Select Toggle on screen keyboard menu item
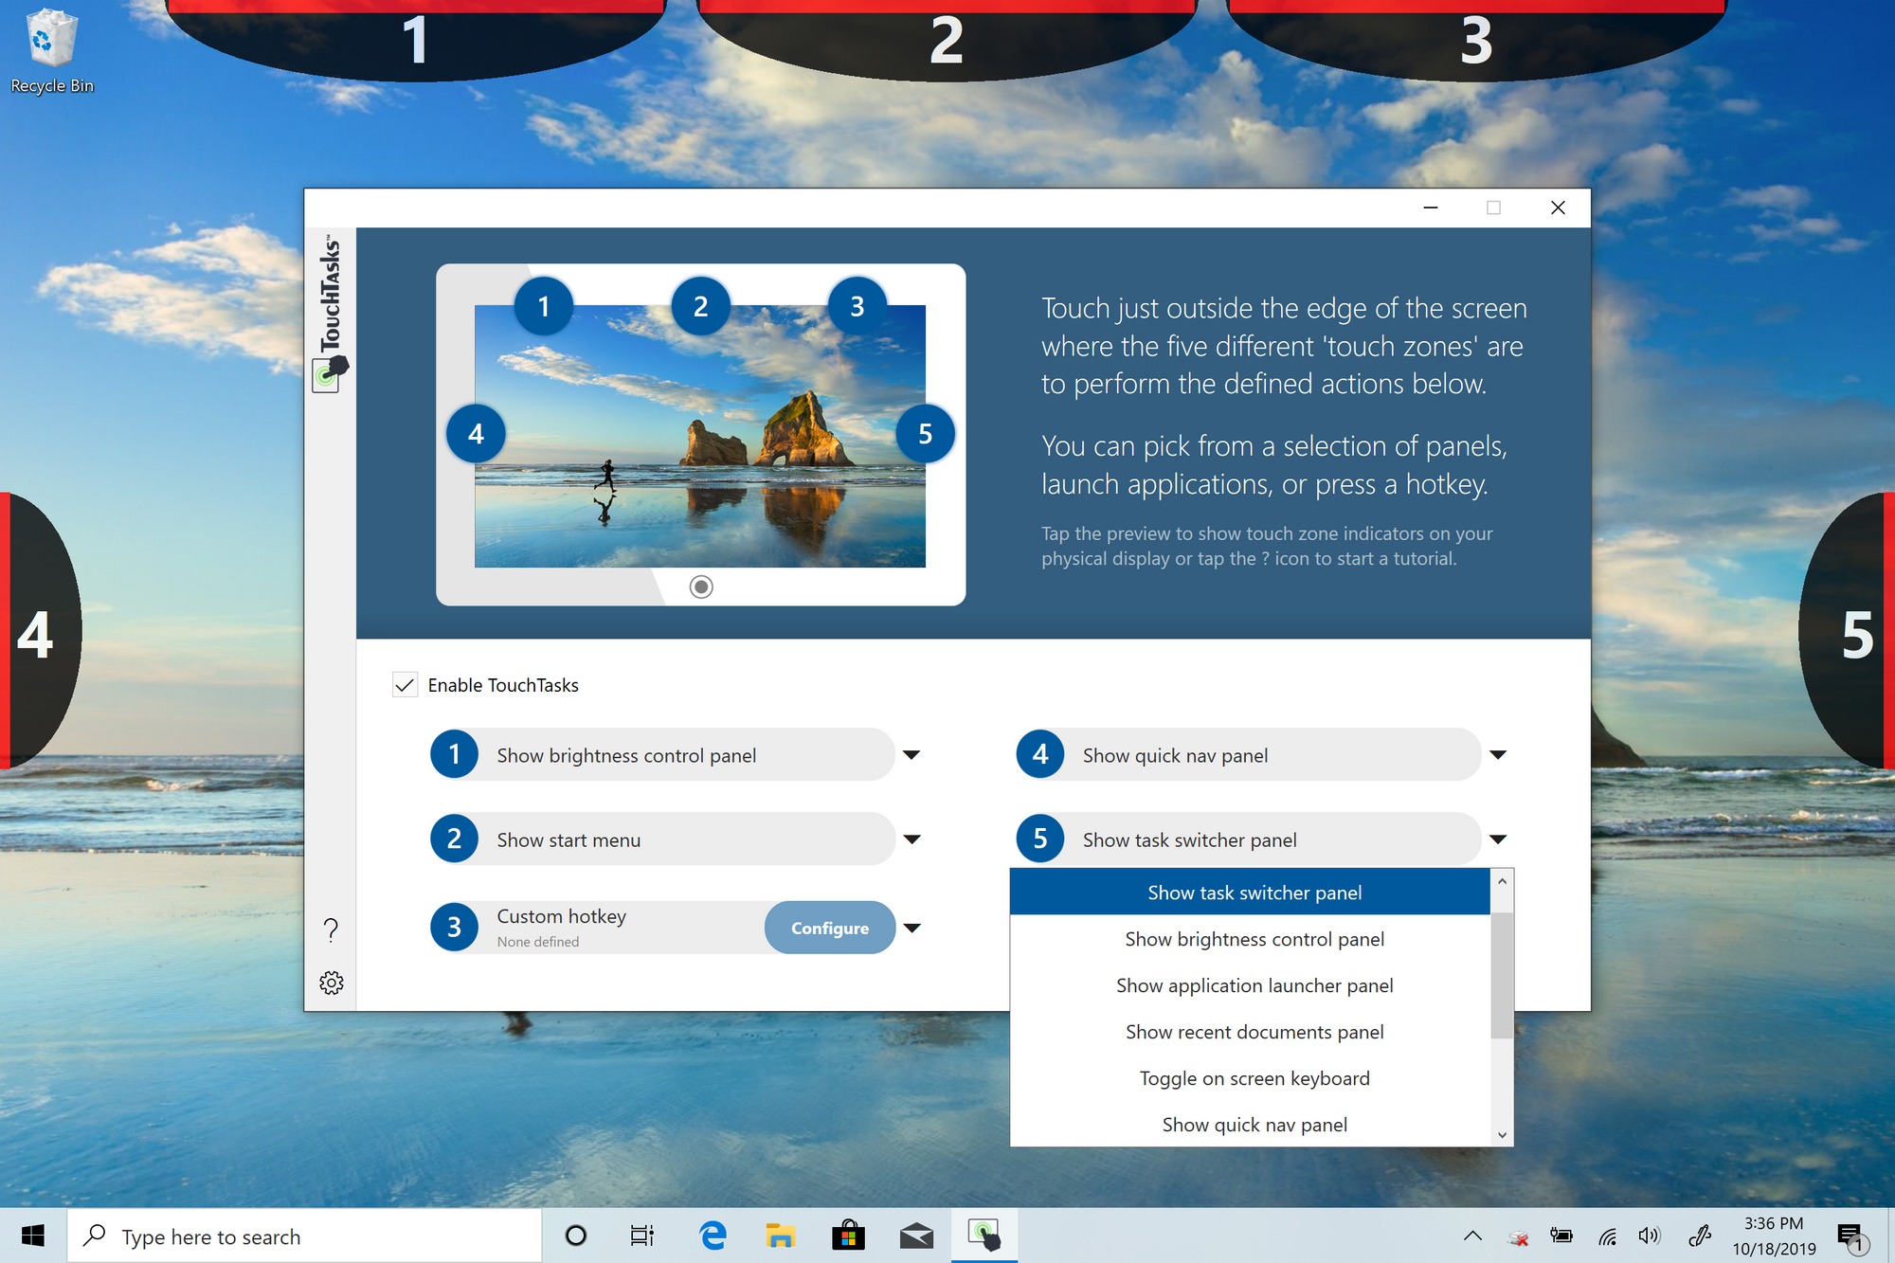Screen dimensions: 1895x1263 [1253, 1077]
